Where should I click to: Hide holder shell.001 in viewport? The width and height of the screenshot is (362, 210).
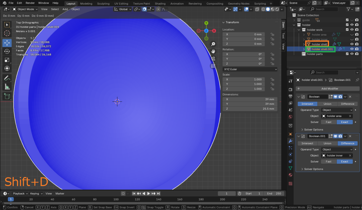point(352,49)
